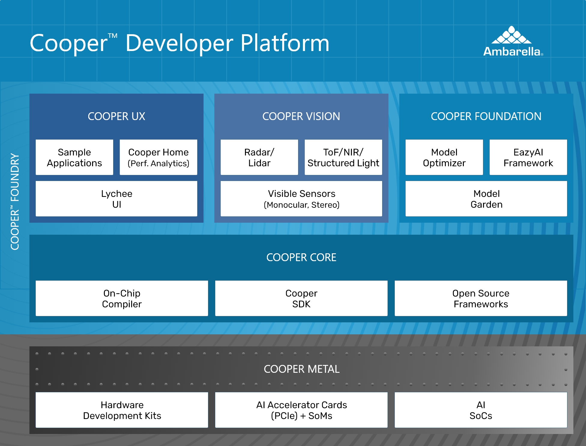Click the EazyAI Framework box
Image resolution: width=586 pixels, height=446 pixels.
tap(528, 157)
